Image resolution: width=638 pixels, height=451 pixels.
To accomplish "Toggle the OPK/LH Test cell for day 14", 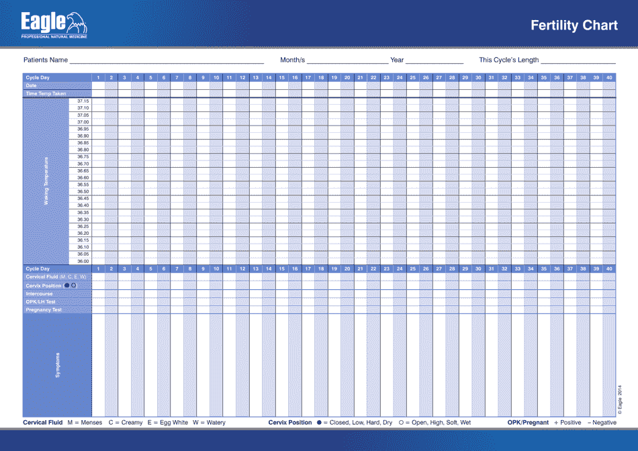I will click(269, 301).
